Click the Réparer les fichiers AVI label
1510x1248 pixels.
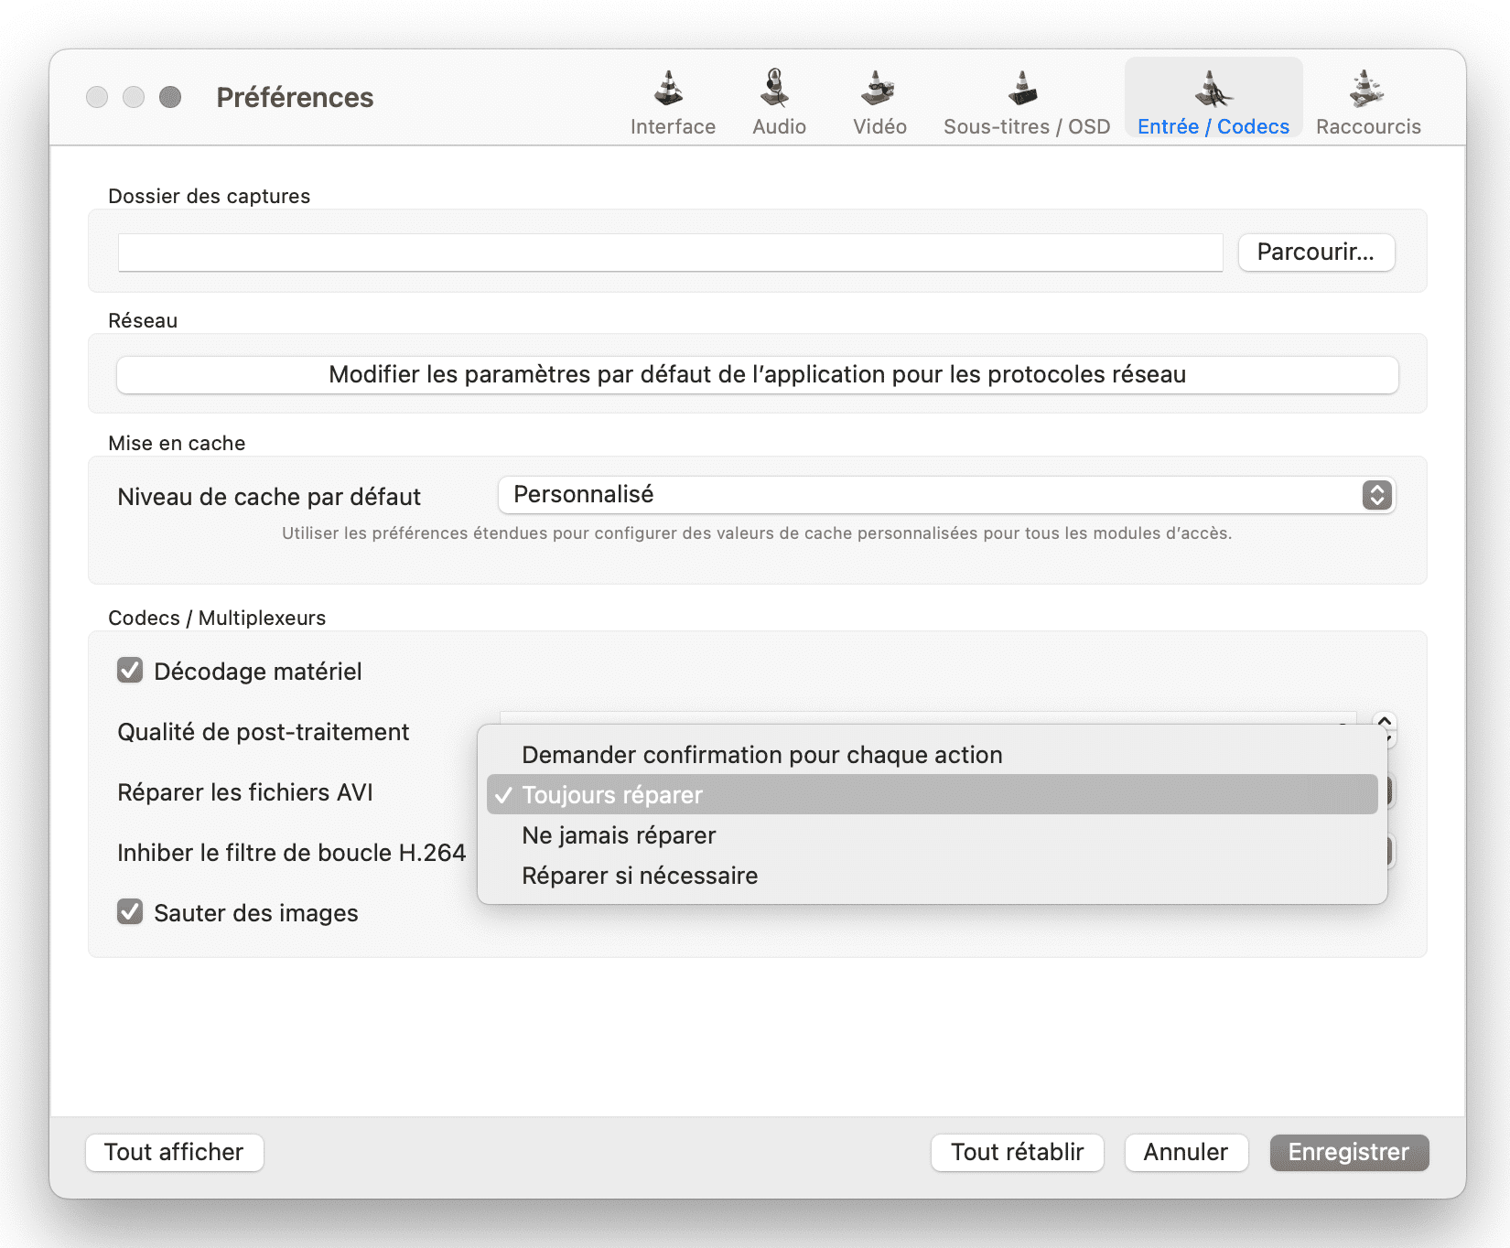click(x=245, y=792)
